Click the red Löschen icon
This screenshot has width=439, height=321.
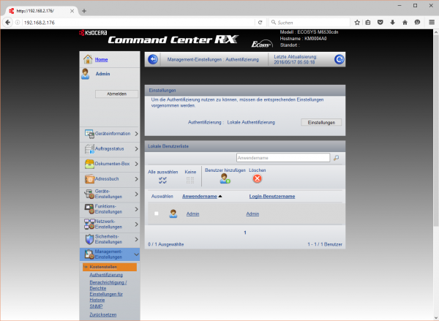pos(257,180)
